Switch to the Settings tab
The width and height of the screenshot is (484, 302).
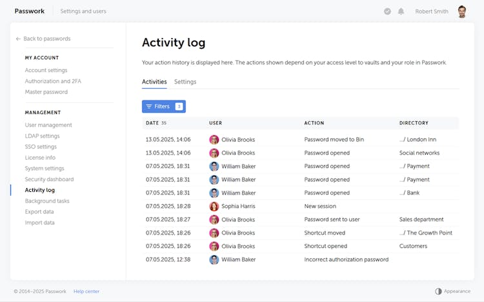[x=185, y=82]
